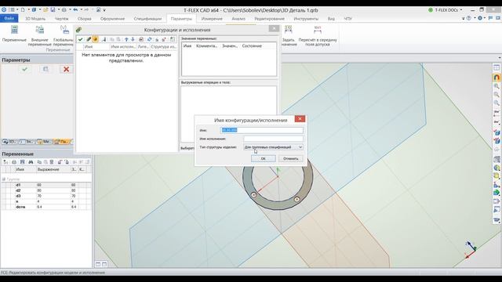Switch to Сборка ribbon tab
The width and height of the screenshot is (502, 282).
[85, 19]
